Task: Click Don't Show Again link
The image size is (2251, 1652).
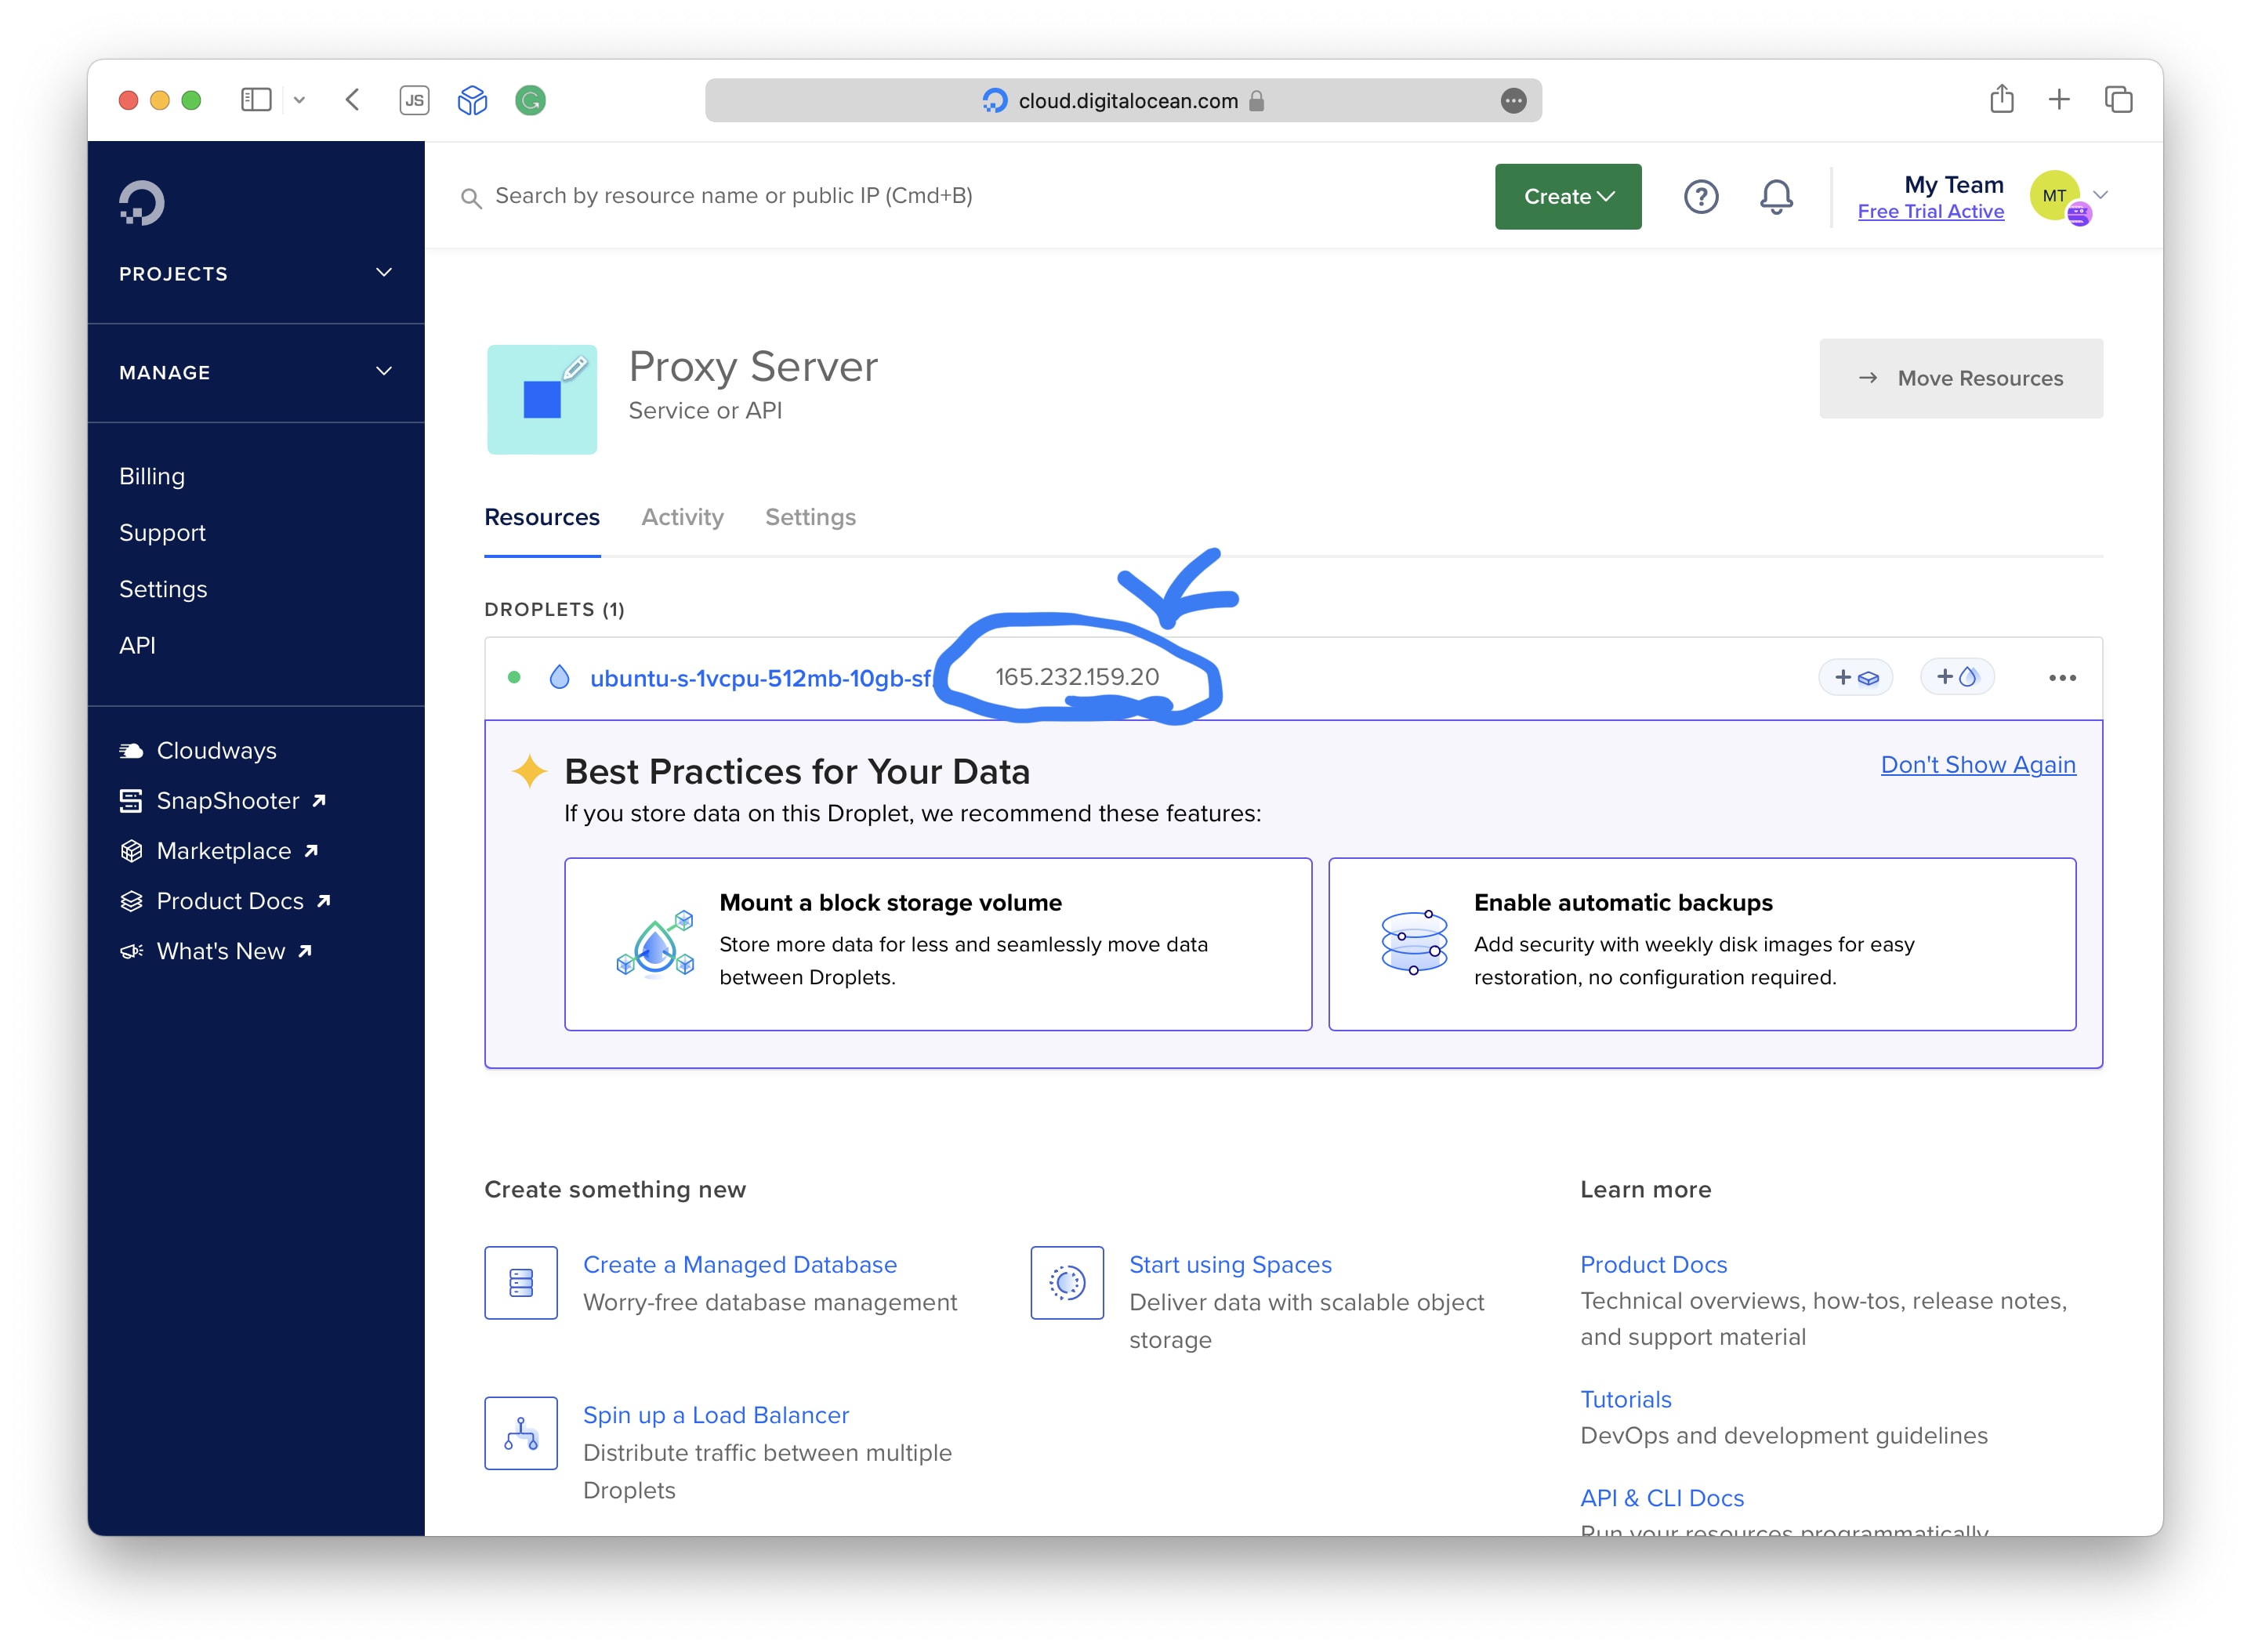Action: point(1978,764)
